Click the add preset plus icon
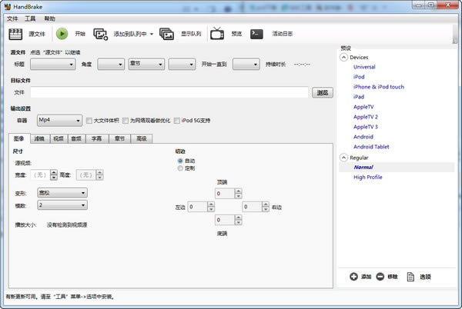 (x=353, y=276)
